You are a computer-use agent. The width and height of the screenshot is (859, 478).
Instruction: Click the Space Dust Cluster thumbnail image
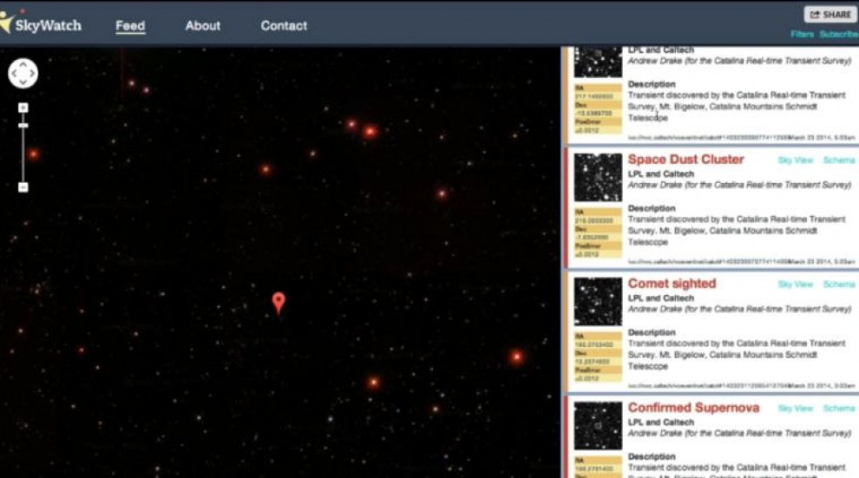(598, 177)
